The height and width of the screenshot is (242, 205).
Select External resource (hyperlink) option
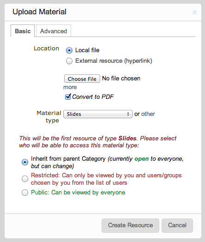click(69, 61)
